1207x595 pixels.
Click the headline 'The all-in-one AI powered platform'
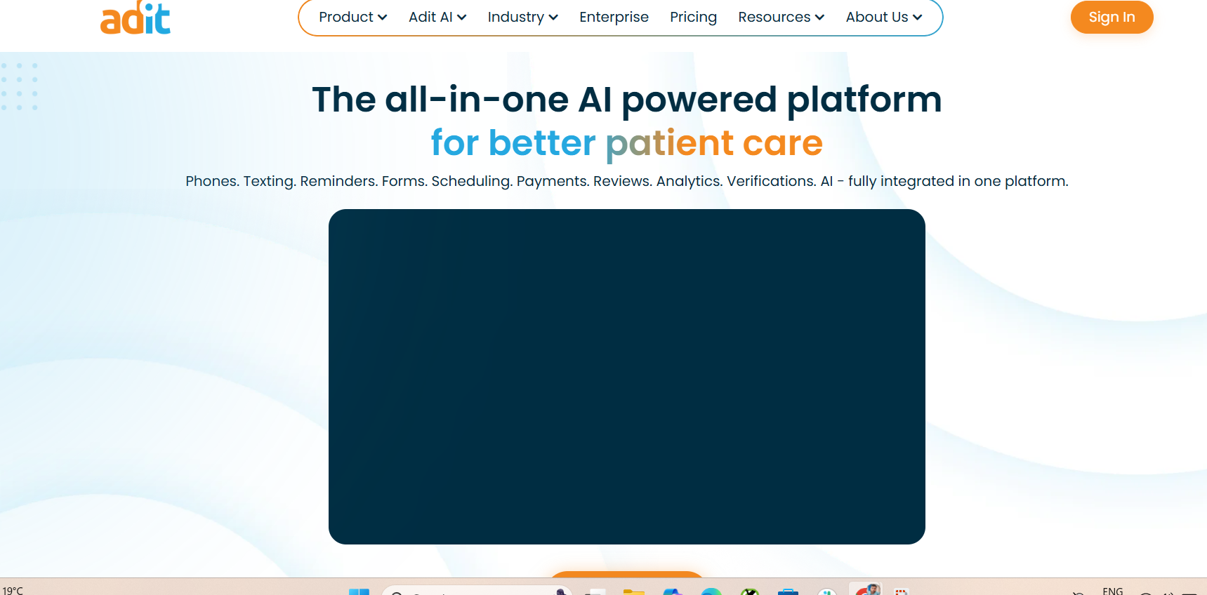coord(626,100)
